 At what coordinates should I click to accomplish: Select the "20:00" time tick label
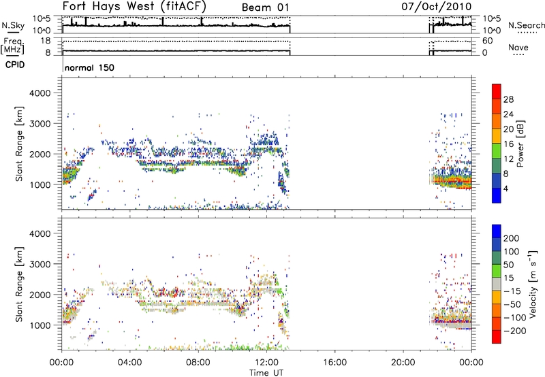(403, 363)
